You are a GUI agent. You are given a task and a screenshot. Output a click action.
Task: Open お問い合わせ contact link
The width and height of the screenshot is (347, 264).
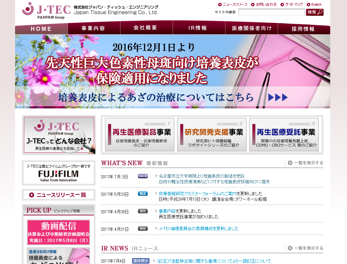(266, 5)
